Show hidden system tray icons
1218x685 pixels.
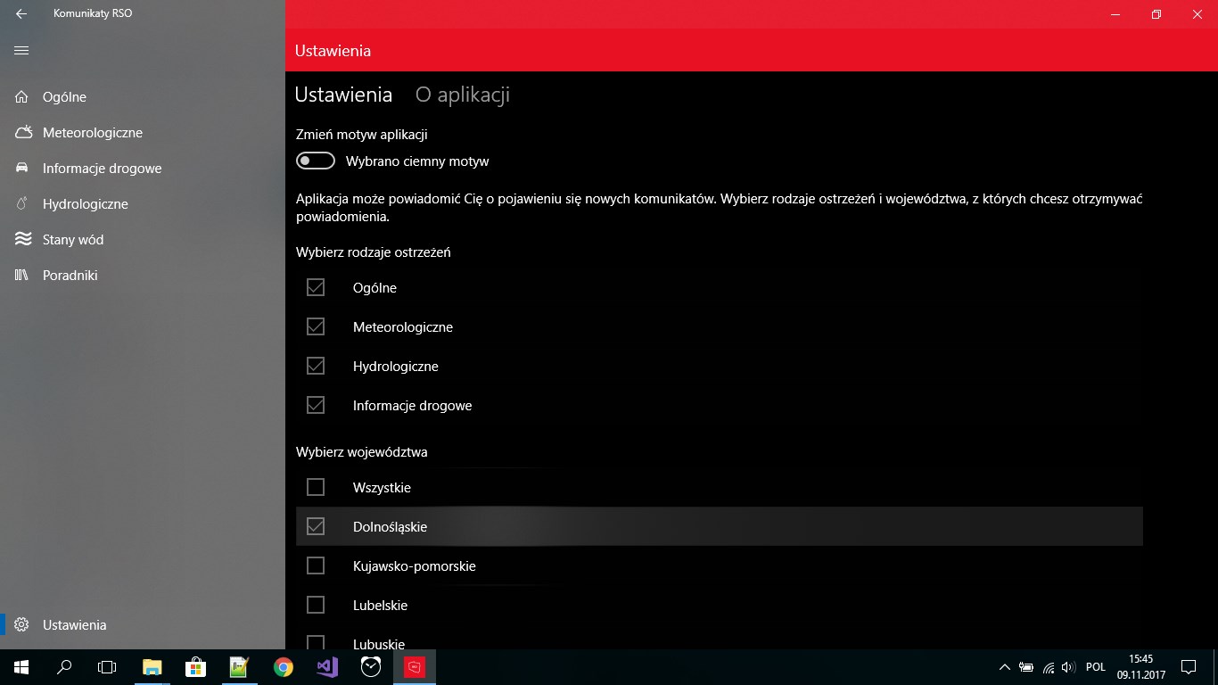coord(1005,666)
